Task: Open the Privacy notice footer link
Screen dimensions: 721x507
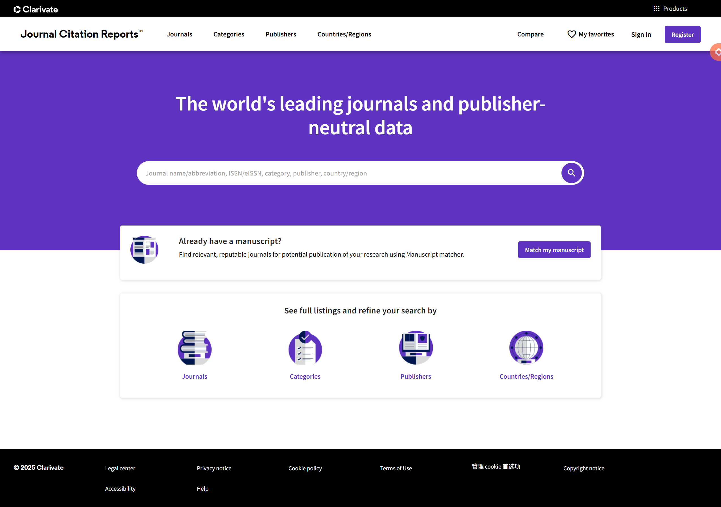Action: [214, 468]
